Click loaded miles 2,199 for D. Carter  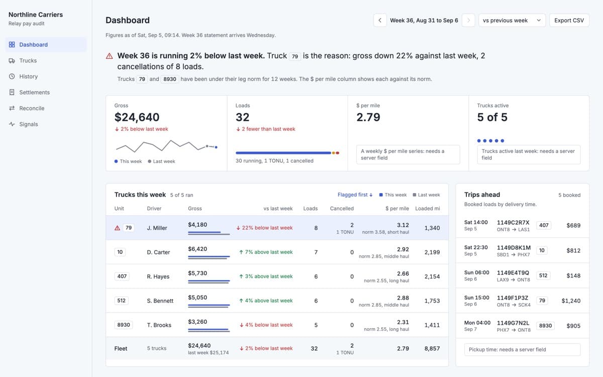432,252
